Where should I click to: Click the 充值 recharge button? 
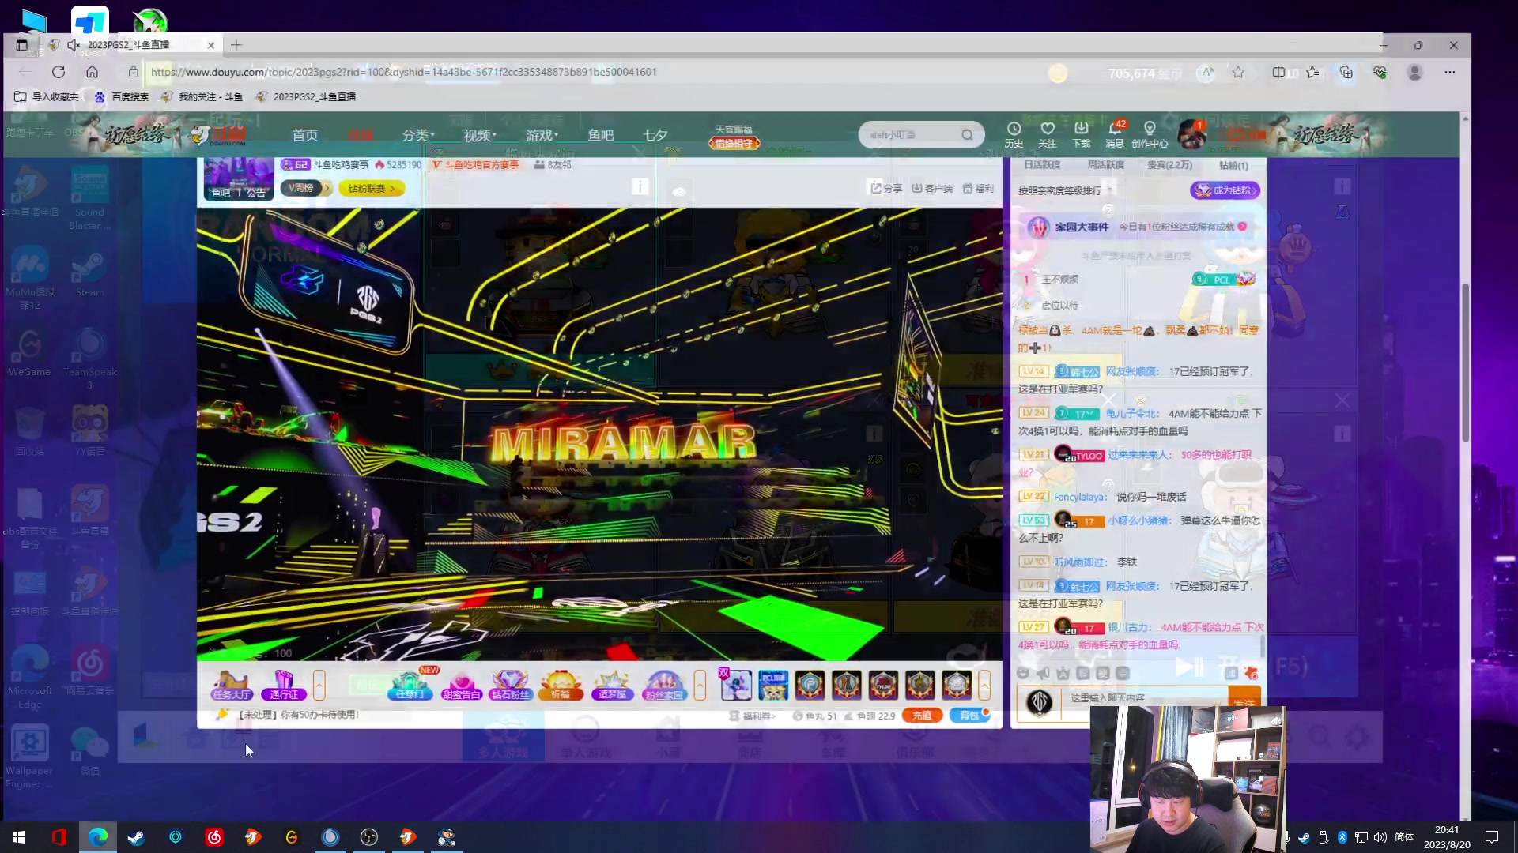(x=922, y=716)
